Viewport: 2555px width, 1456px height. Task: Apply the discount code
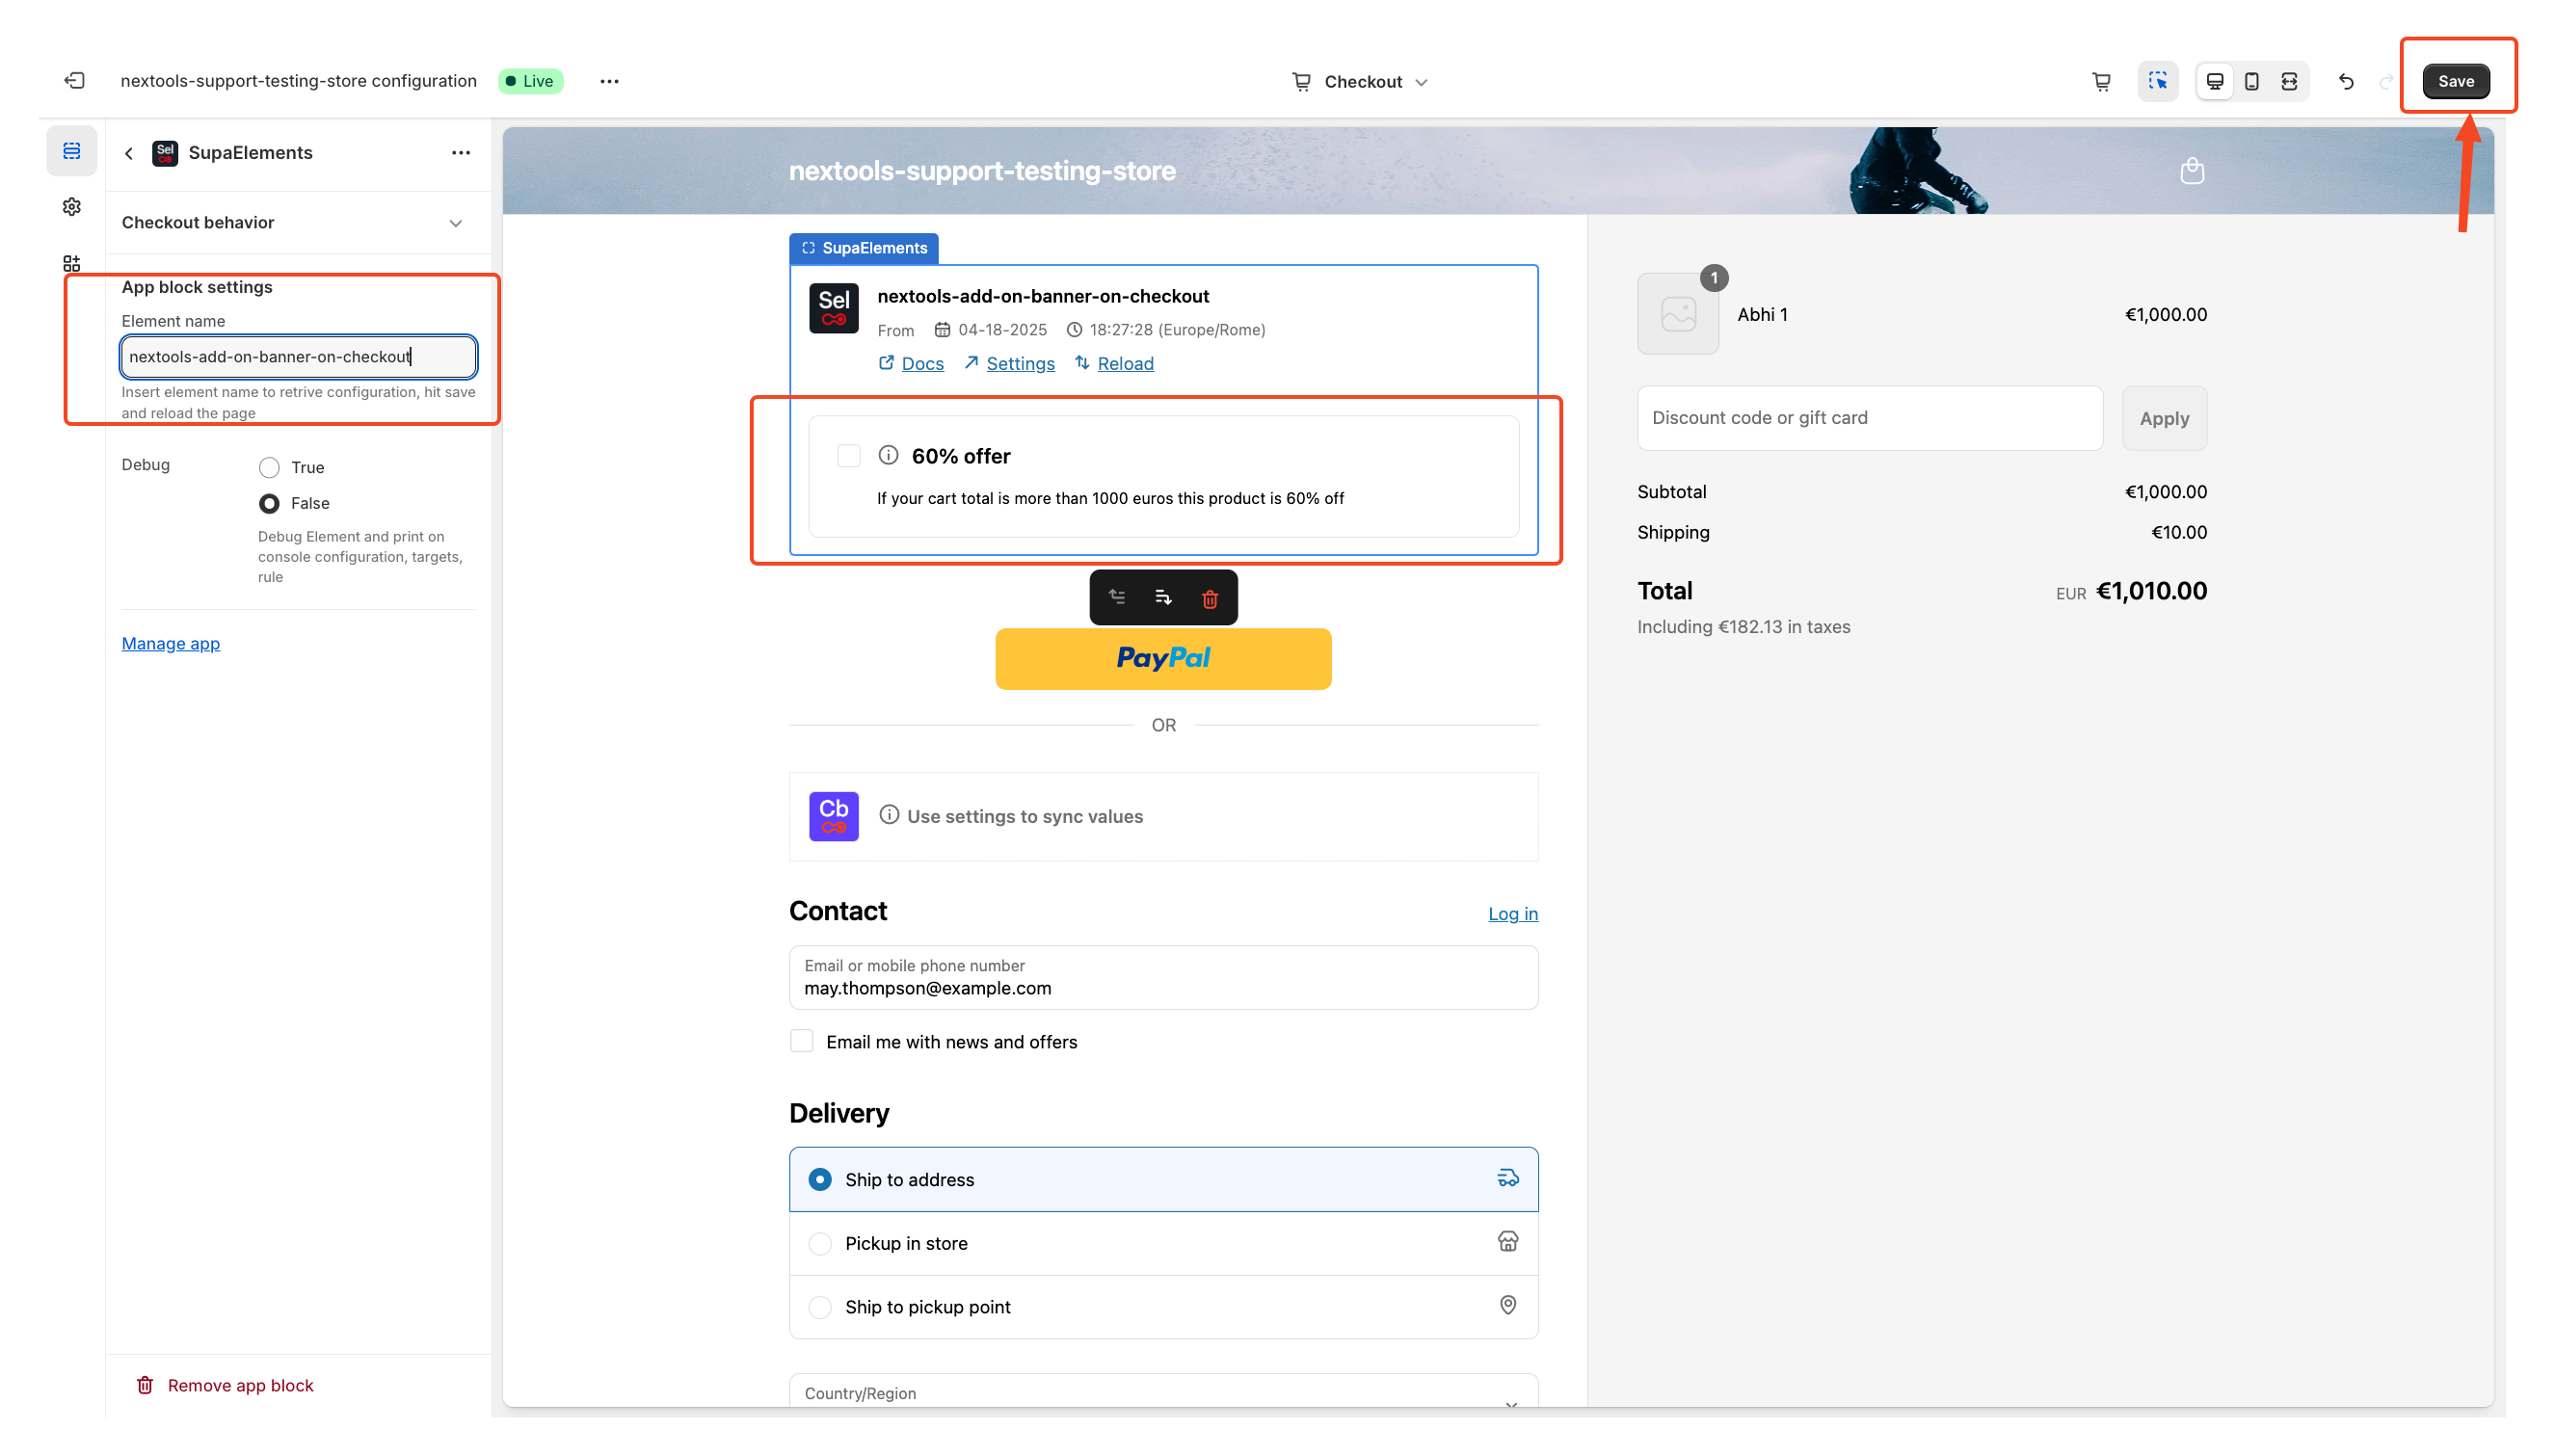[x=2164, y=418]
